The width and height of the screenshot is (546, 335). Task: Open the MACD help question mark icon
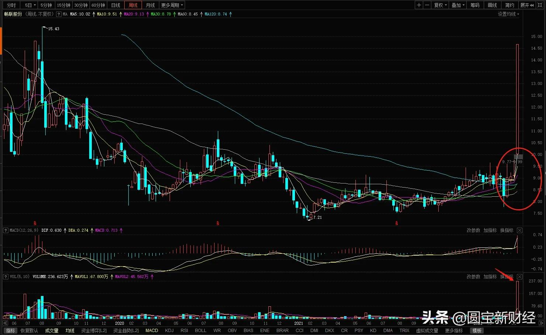click(6, 230)
